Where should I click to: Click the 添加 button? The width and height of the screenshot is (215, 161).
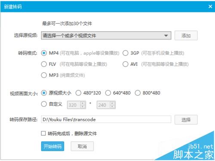coord(186,36)
